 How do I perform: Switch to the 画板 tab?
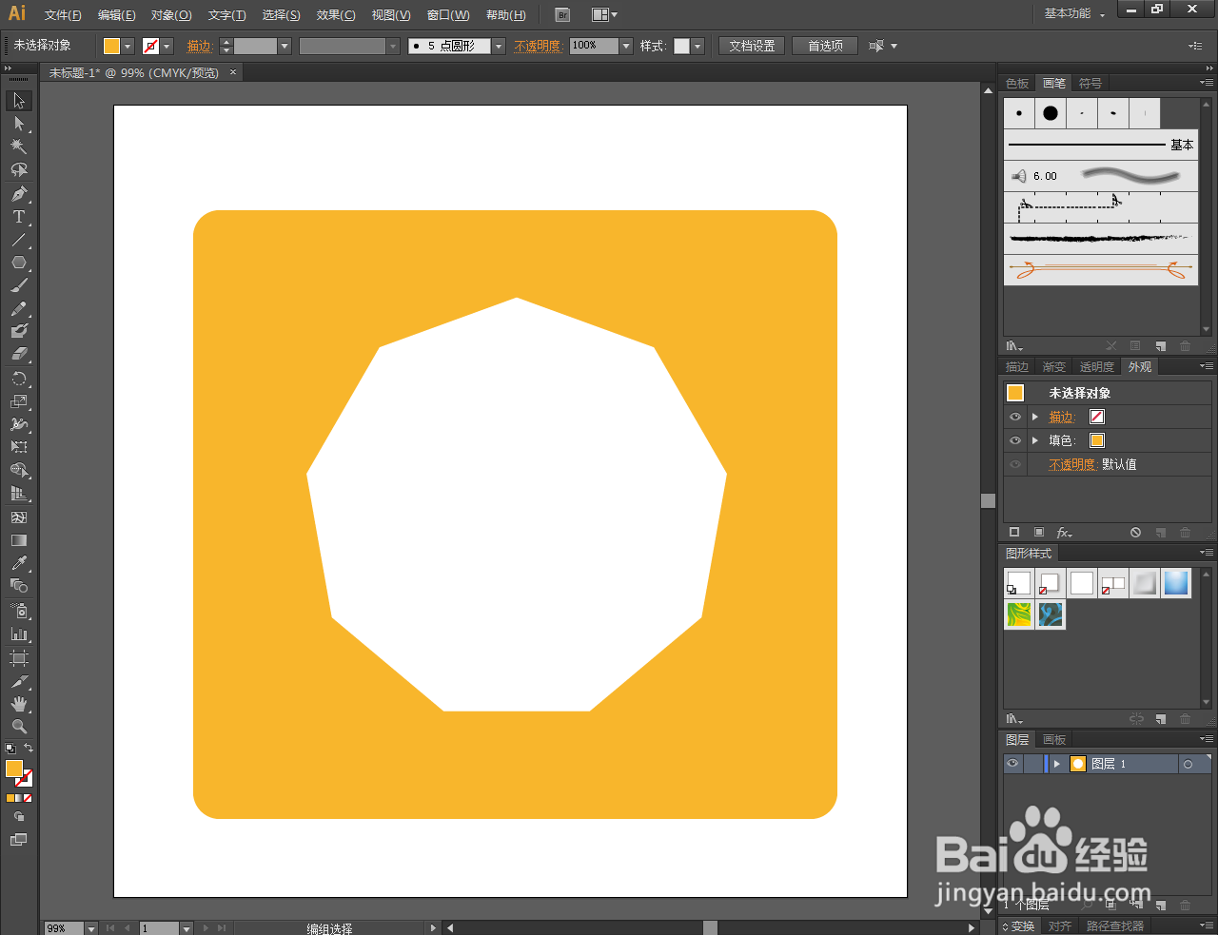pos(1054,739)
